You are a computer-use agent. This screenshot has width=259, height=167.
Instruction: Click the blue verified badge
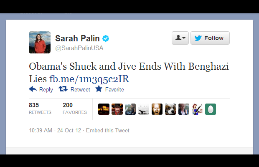click(106, 38)
